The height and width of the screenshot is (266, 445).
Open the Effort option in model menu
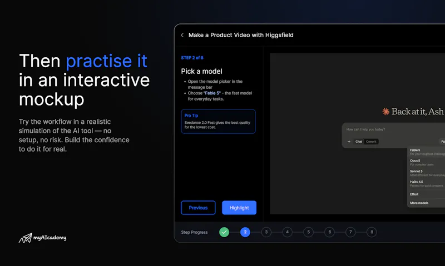click(x=427, y=194)
